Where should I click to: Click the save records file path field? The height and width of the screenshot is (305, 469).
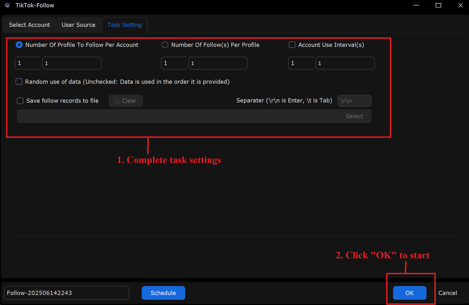tap(194, 116)
